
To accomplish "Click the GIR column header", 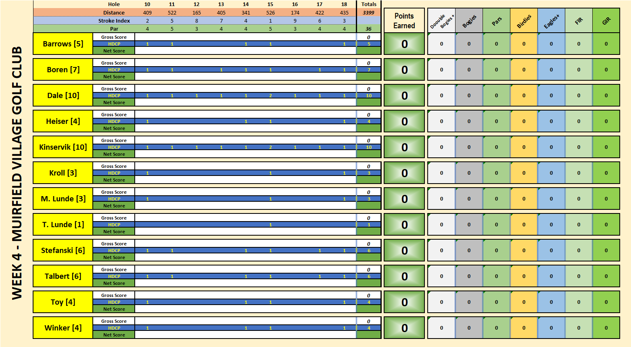I will pos(606,21).
